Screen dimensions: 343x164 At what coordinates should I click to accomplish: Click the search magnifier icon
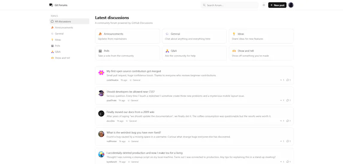pyautogui.click(x=205, y=5)
